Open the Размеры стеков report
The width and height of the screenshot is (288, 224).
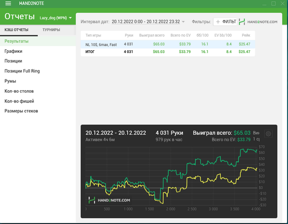pos(21,111)
